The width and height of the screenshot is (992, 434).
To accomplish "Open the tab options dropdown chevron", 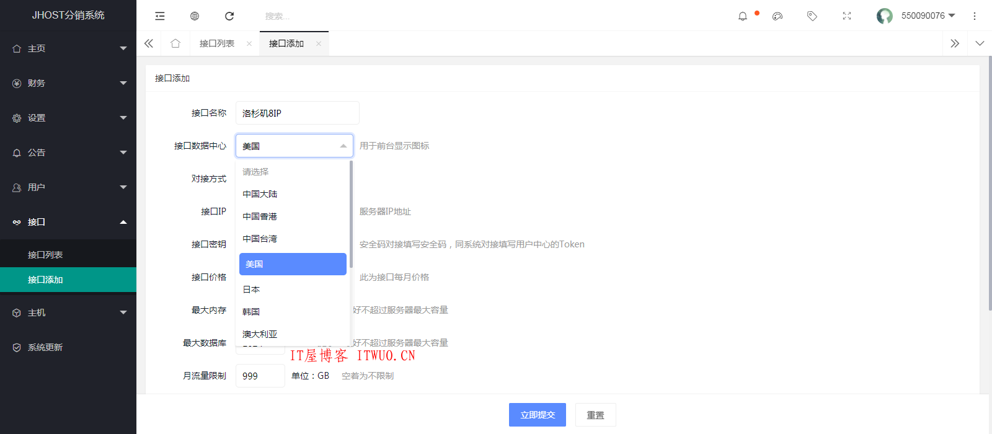I will point(980,43).
